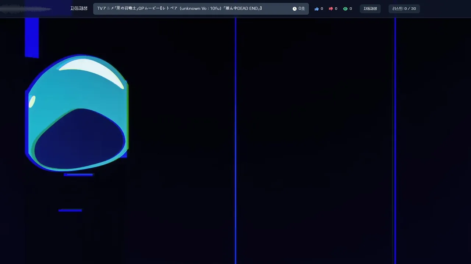Toggle the 자동재생 button left of 리스트
This screenshot has height=264, width=471.
[x=370, y=9]
